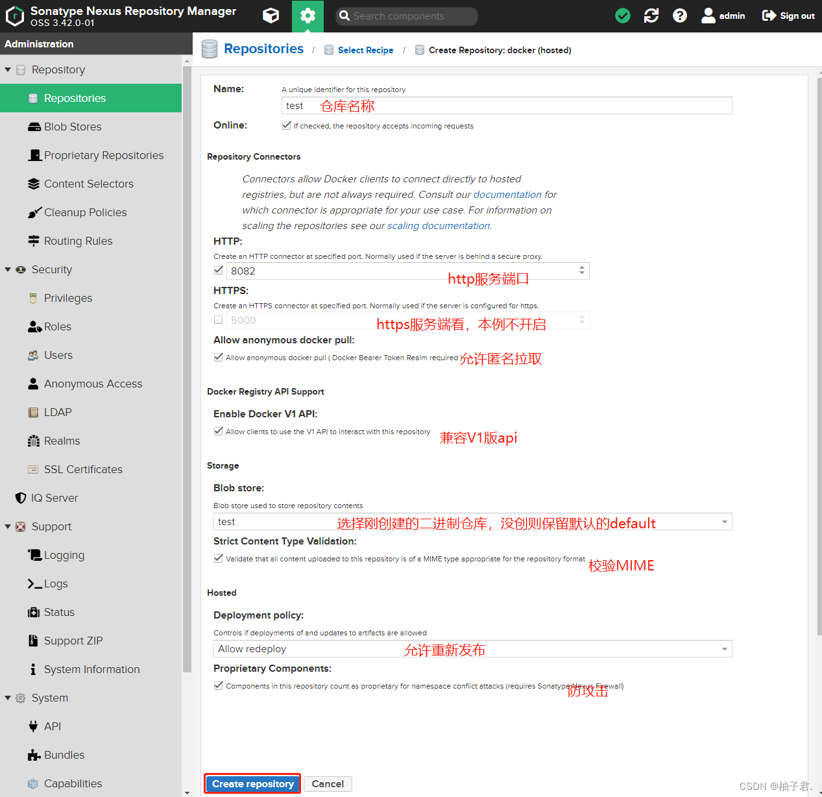This screenshot has height=797, width=822.
Task: Open the Cleanup Policies section
Action: pos(85,212)
